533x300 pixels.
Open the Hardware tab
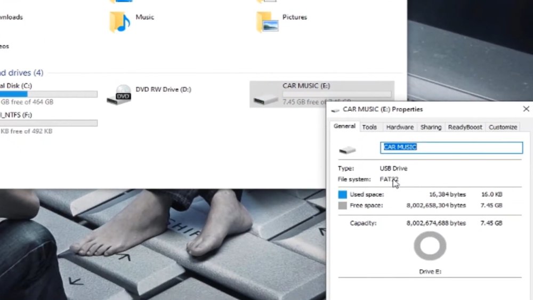tap(400, 127)
